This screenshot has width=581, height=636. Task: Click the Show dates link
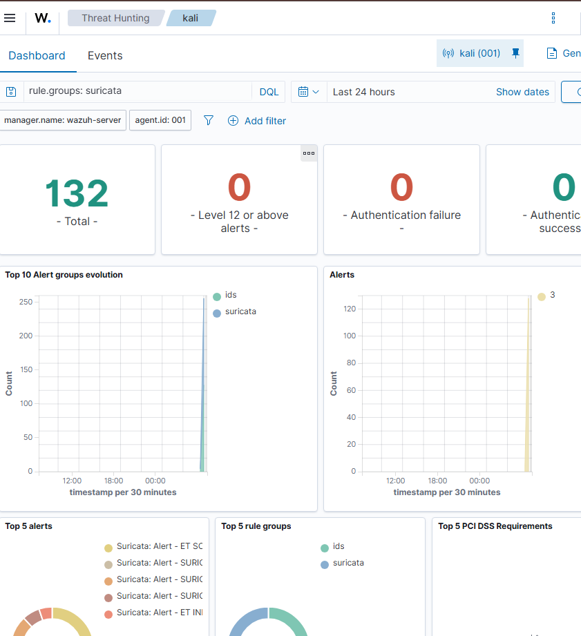[522, 92]
